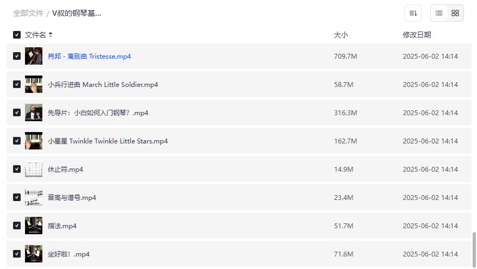Uncheck the 小星星 Twinkle Twinkle checkbox
This screenshot has width=477, height=269.
pyautogui.click(x=17, y=141)
